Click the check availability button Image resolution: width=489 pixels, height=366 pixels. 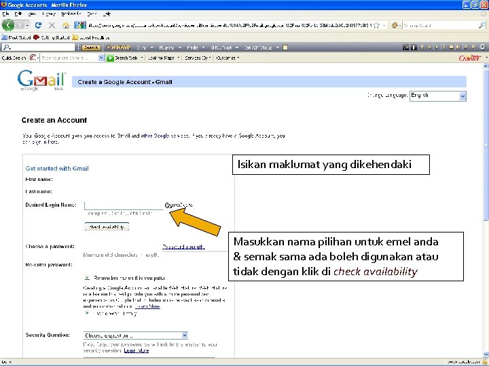(x=107, y=226)
